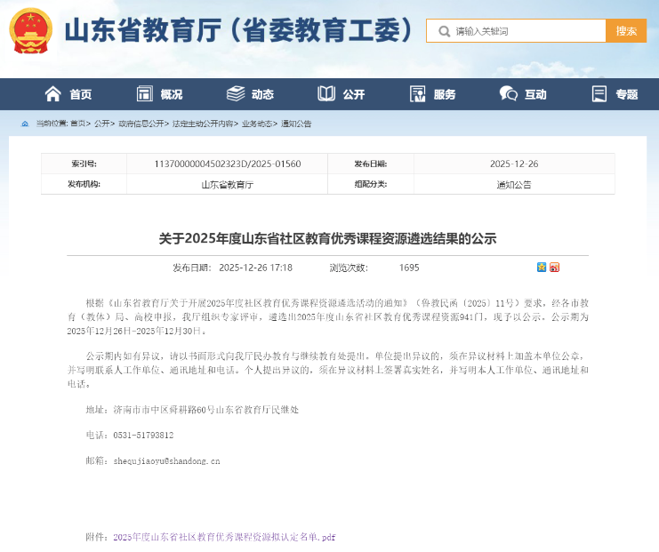The image size is (659, 552).
Task: Click the home icon beside 首页
Action: [53, 94]
